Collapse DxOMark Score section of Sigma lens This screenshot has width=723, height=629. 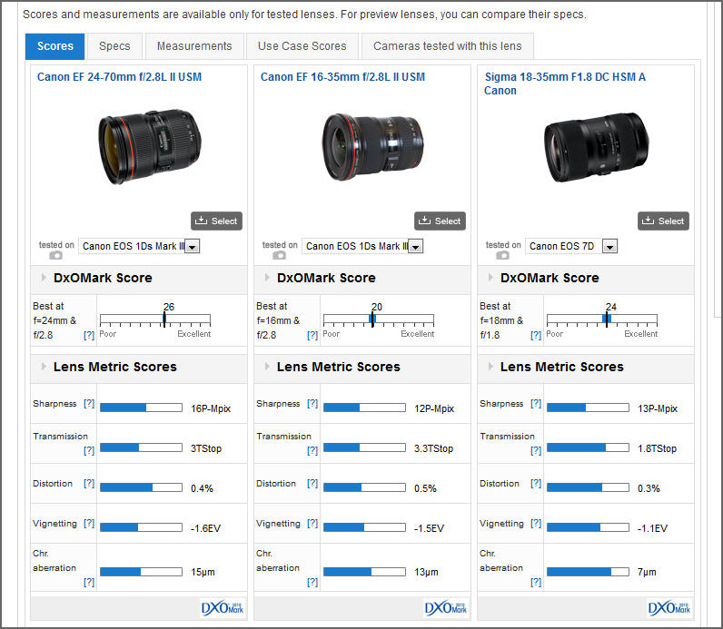490,278
